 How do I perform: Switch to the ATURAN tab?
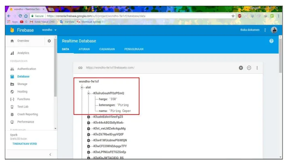pos(84,49)
